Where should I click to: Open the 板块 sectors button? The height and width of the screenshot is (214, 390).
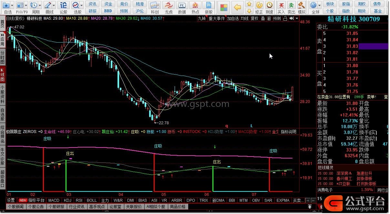[x=330, y=4]
